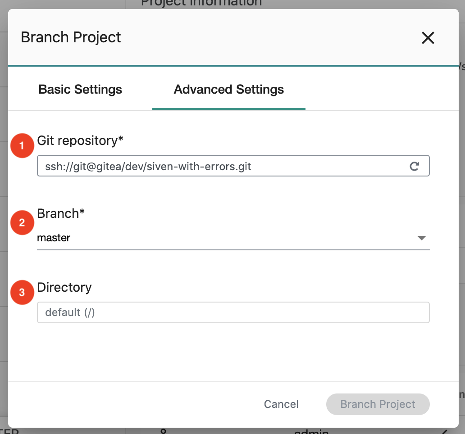Image resolution: width=465 pixels, height=434 pixels.
Task: Click into the Directory input field
Action: click(233, 312)
